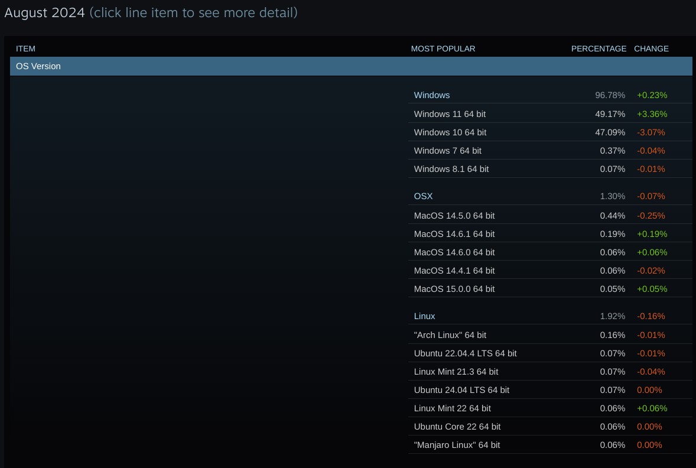Click OSX total percentage 1.30%

tap(613, 196)
